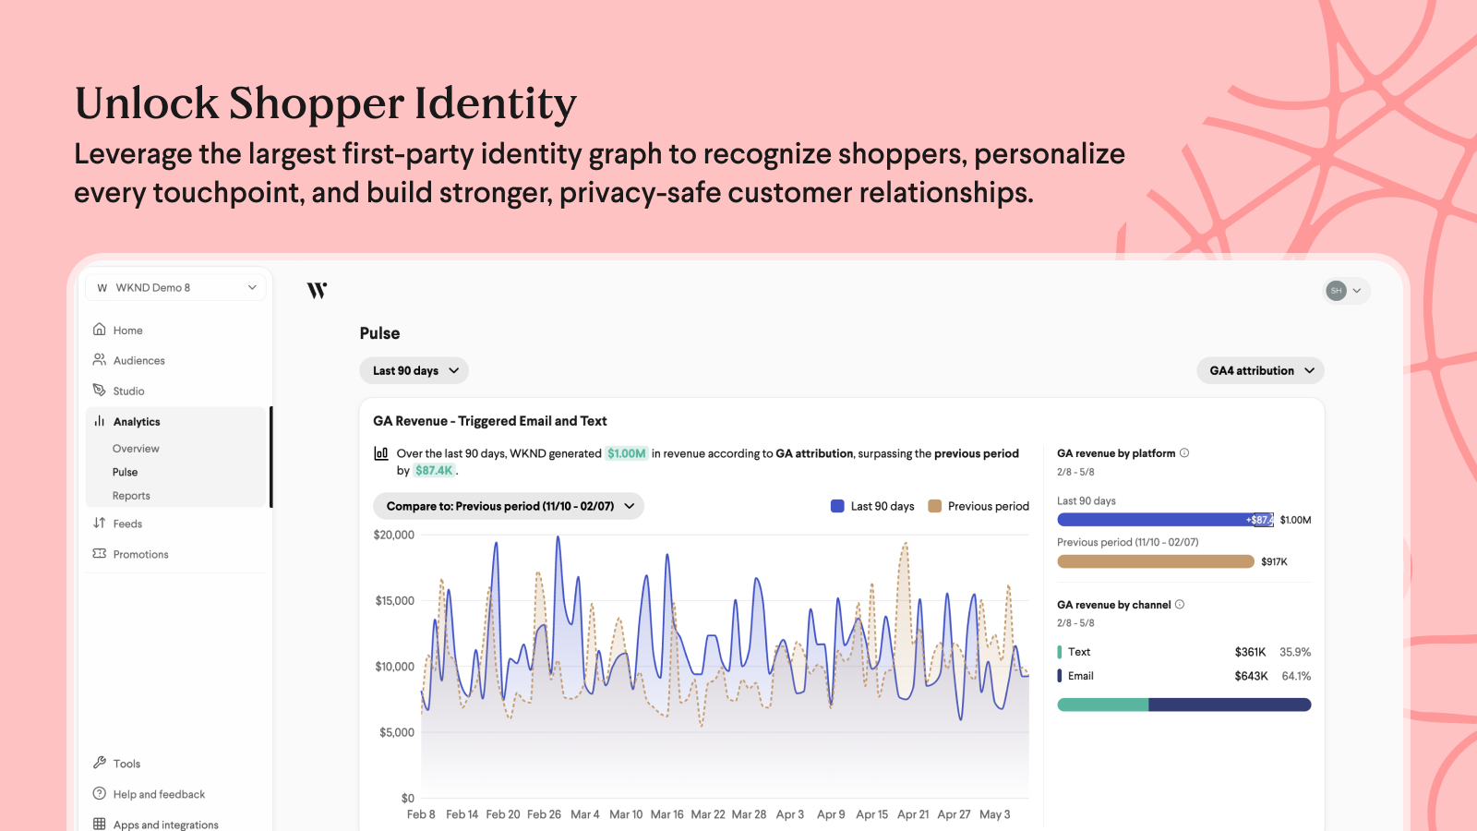1477x831 pixels.
Task: Click the Text channel row
Action: point(1184,652)
